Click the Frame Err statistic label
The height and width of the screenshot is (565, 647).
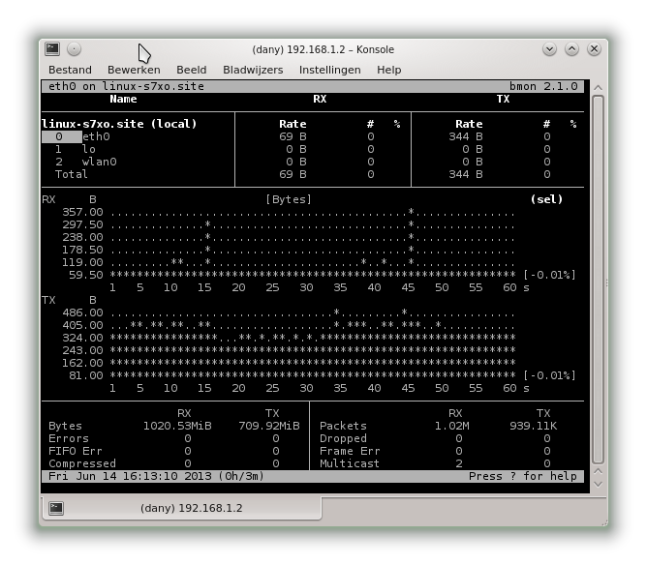[350, 451]
